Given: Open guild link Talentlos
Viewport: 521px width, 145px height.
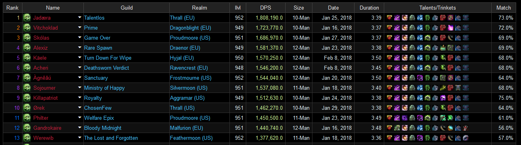Looking at the screenshot, I should coord(94,18).
